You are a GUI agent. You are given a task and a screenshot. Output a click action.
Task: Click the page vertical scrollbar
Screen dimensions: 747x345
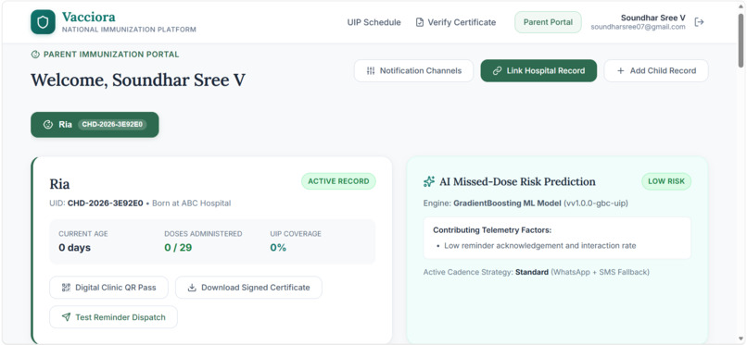741,41
